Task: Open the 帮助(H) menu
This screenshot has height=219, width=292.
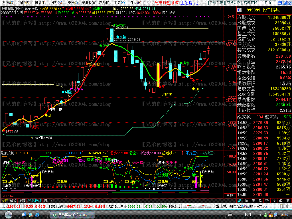Action: (135, 3)
